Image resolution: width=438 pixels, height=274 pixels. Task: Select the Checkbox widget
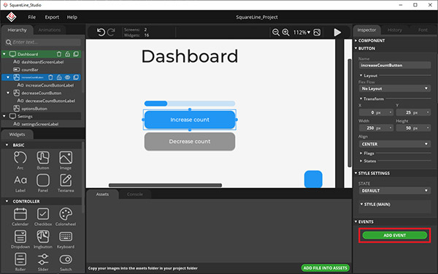click(x=43, y=216)
